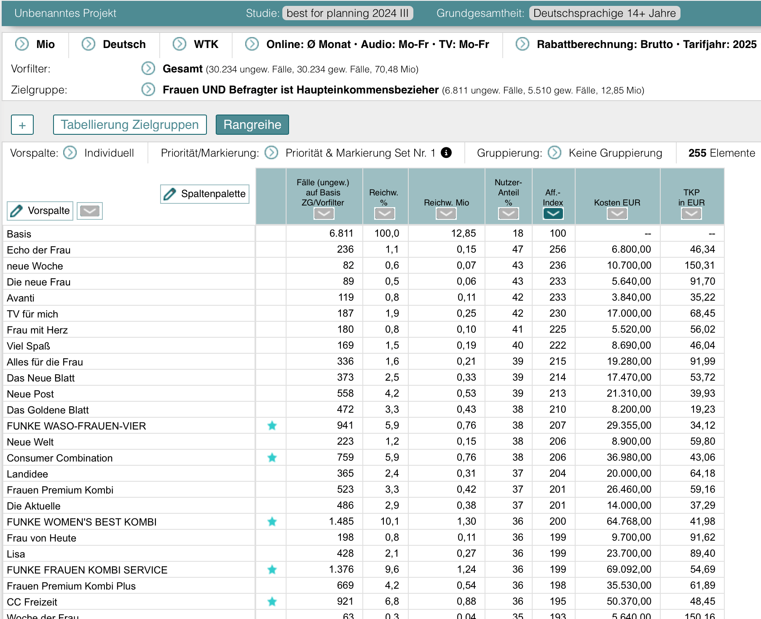Screen dimensions: 761x619
Task: Open the dropdown next to Vorspalte button
Action: (x=90, y=211)
